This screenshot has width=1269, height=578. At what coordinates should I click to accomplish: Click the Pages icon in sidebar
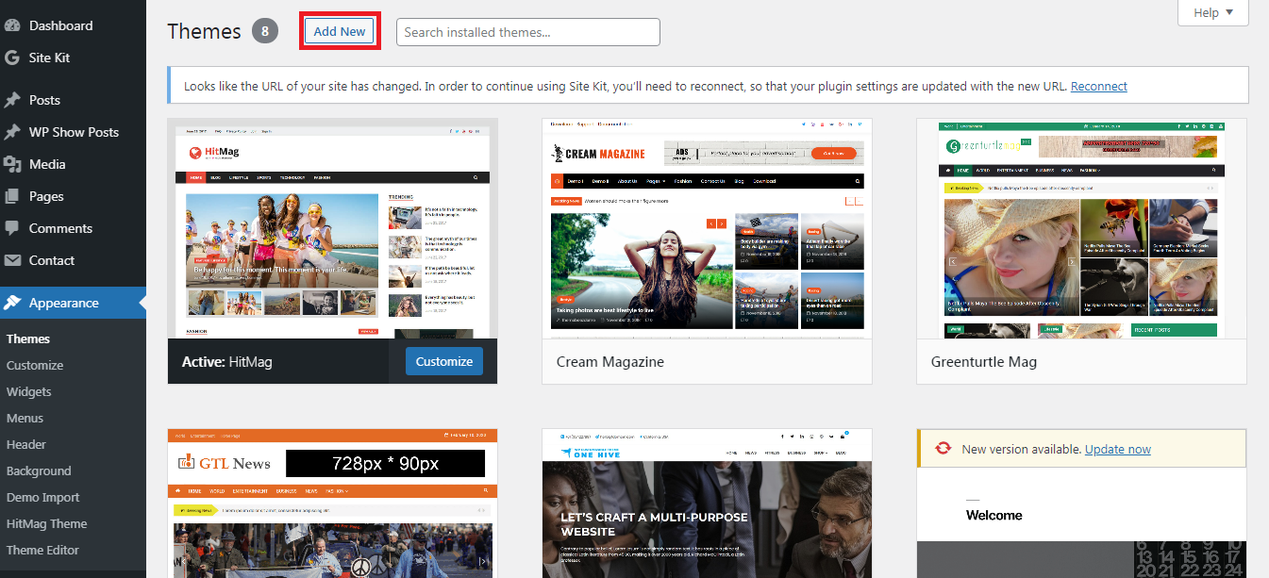(x=12, y=196)
